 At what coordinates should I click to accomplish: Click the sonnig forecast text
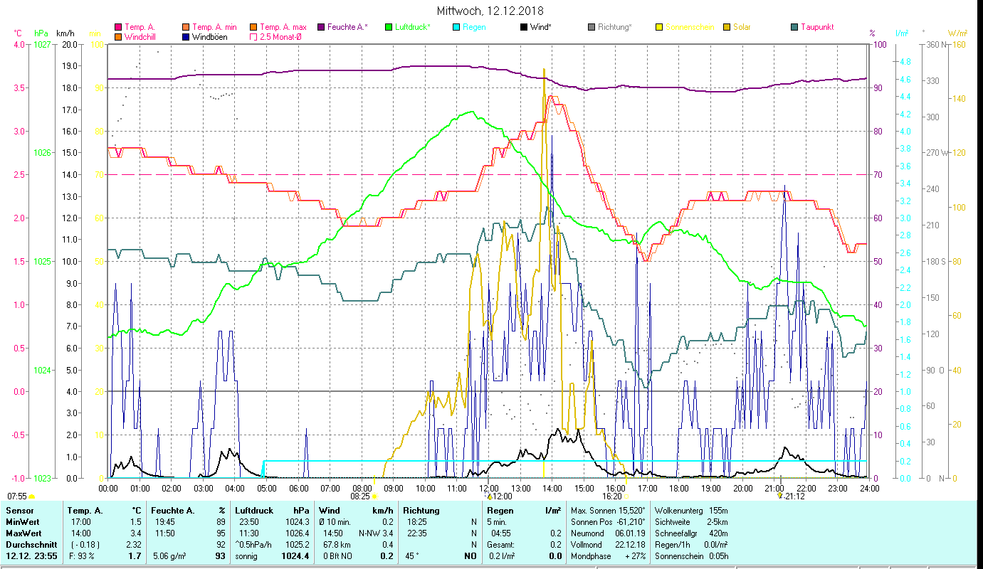pos(248,556)
